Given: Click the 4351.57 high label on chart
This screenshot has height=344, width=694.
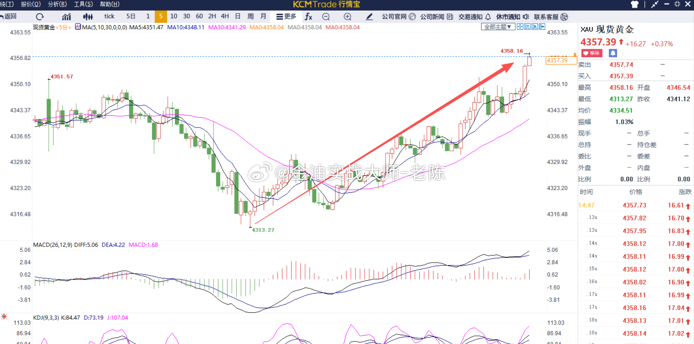Looking at the screenshot, I should coord(62,77).
